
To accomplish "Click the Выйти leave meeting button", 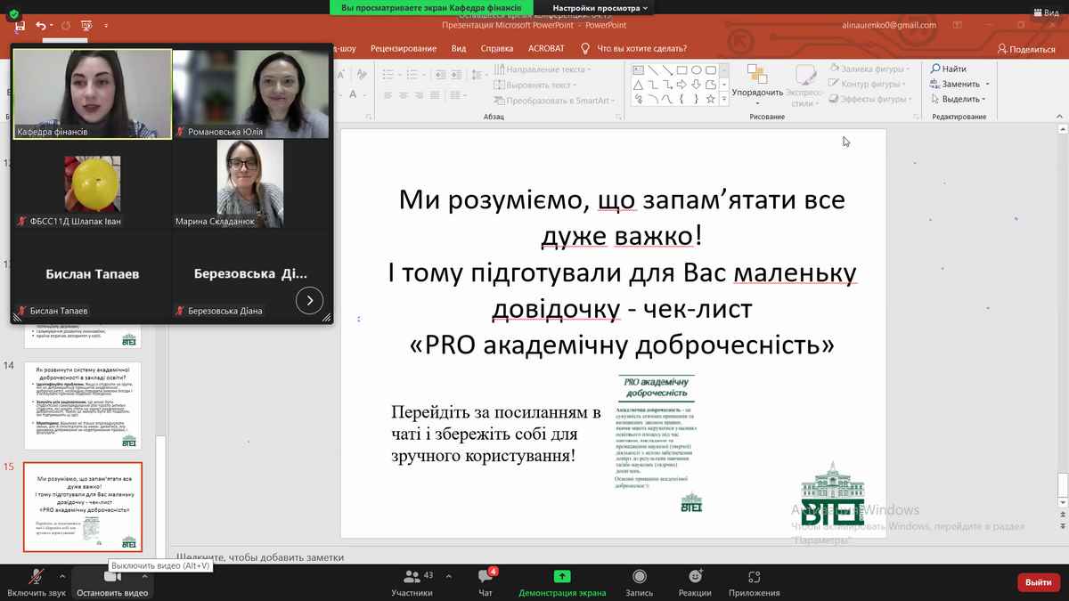I will 1038,582.
